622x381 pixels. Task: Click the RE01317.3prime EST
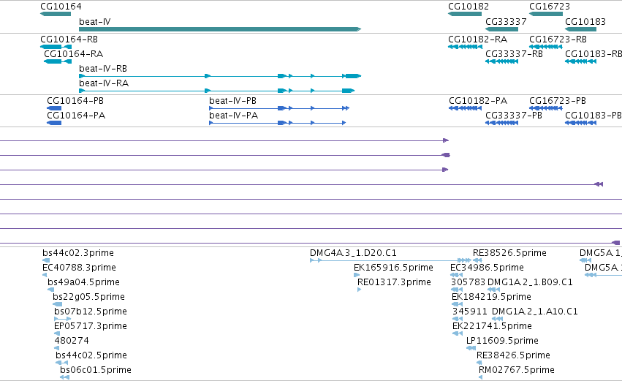click(360, 290)
